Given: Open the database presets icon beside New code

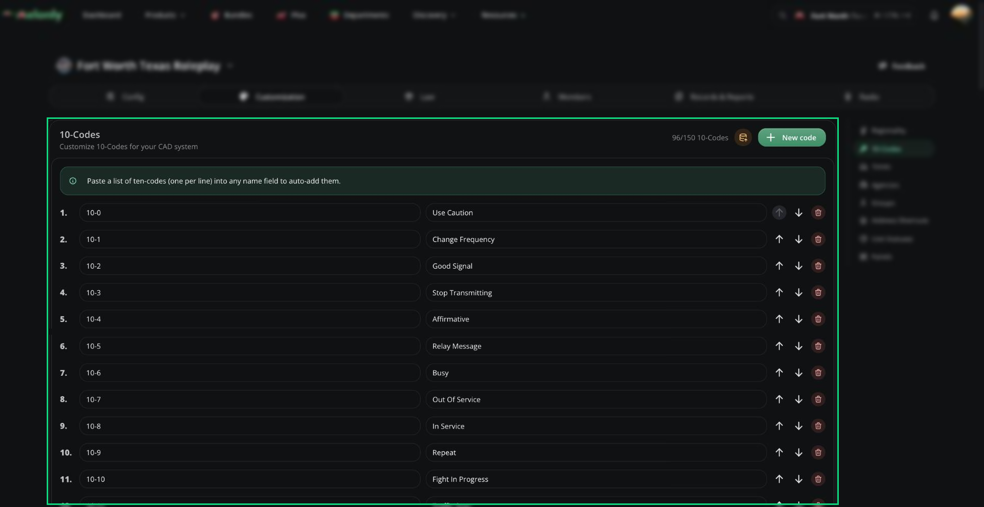Looking at the screenshot, I should tap(743, 137).
